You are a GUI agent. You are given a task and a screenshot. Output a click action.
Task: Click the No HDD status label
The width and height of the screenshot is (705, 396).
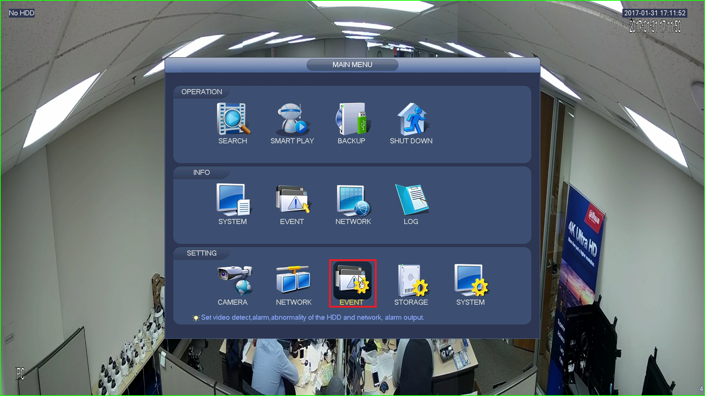(x=22, y=13)
